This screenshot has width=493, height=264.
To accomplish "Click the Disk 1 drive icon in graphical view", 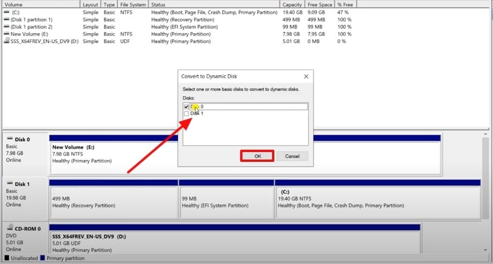I will coord(10,183).
